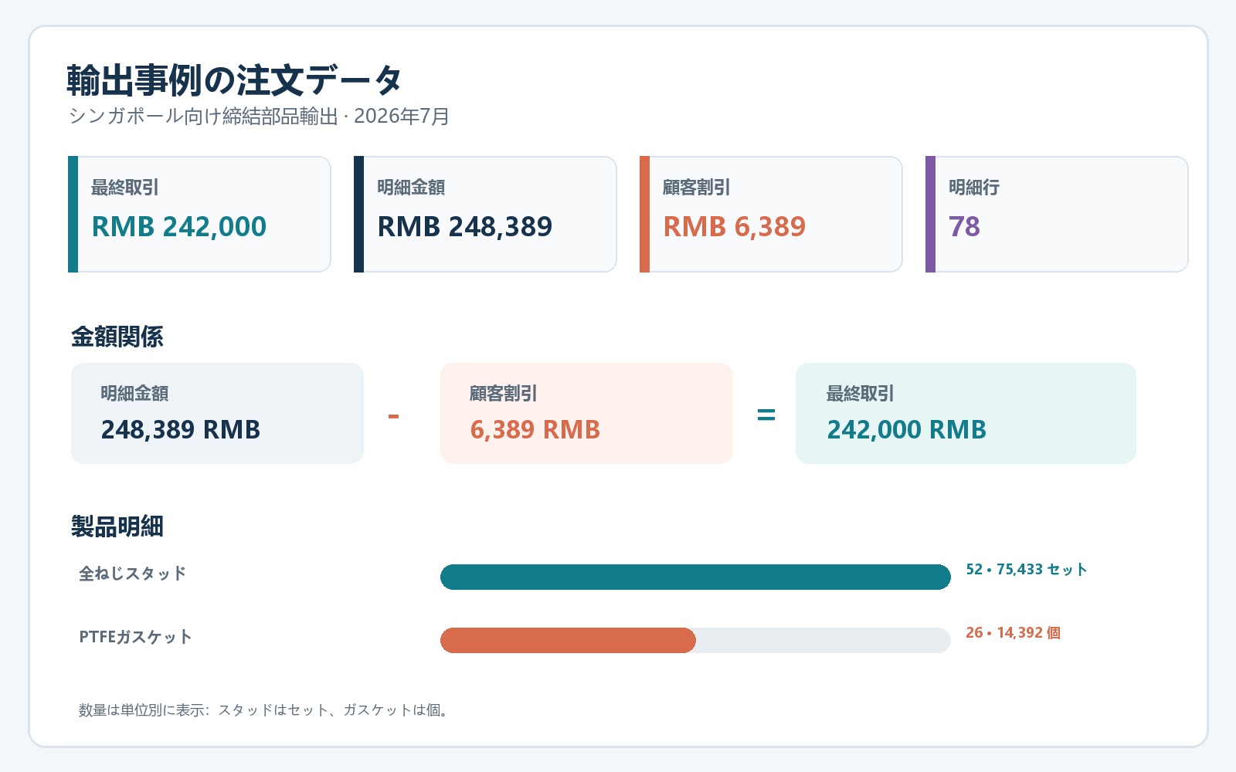Click subtitle シンガポール向け締結部品輸出 · 2026年7月
1236x772 pixels.
259,117
